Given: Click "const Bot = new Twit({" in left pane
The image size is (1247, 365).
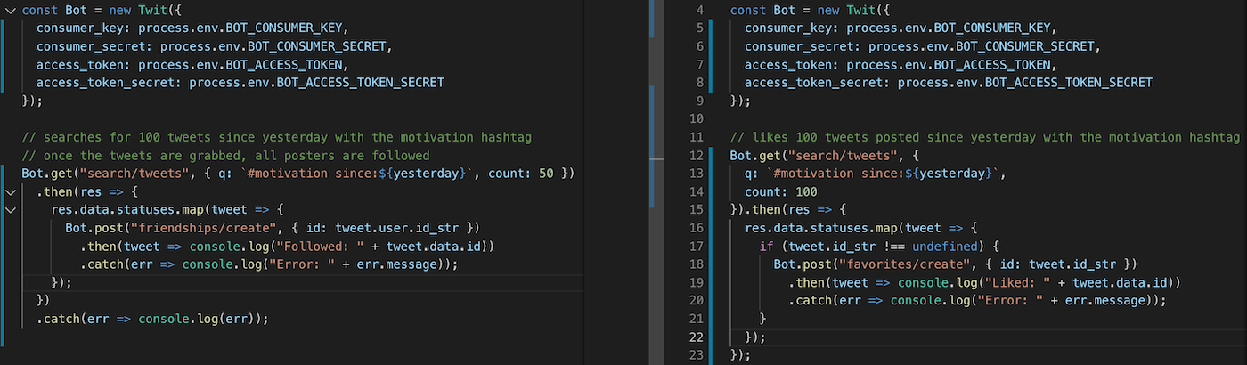Looking at the screenshot, I should point(102,10).
